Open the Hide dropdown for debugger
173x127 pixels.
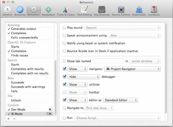(x=84, y=77)
